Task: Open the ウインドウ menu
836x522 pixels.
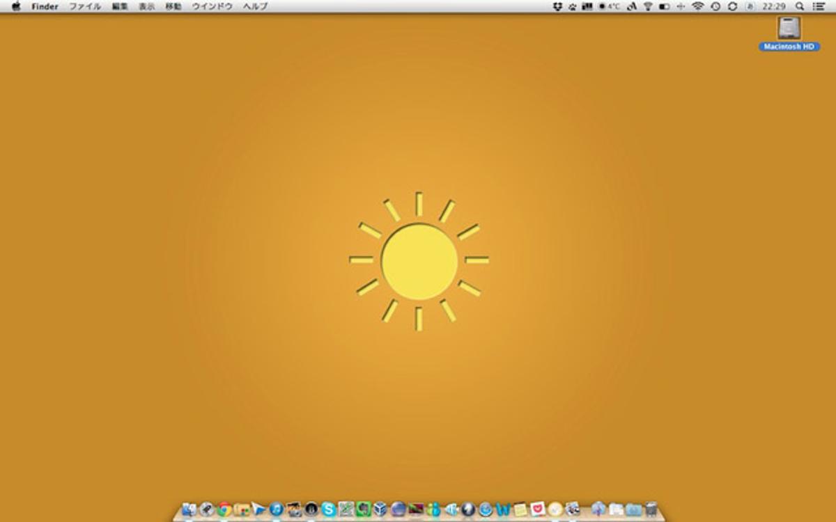Action: [212, 6]
